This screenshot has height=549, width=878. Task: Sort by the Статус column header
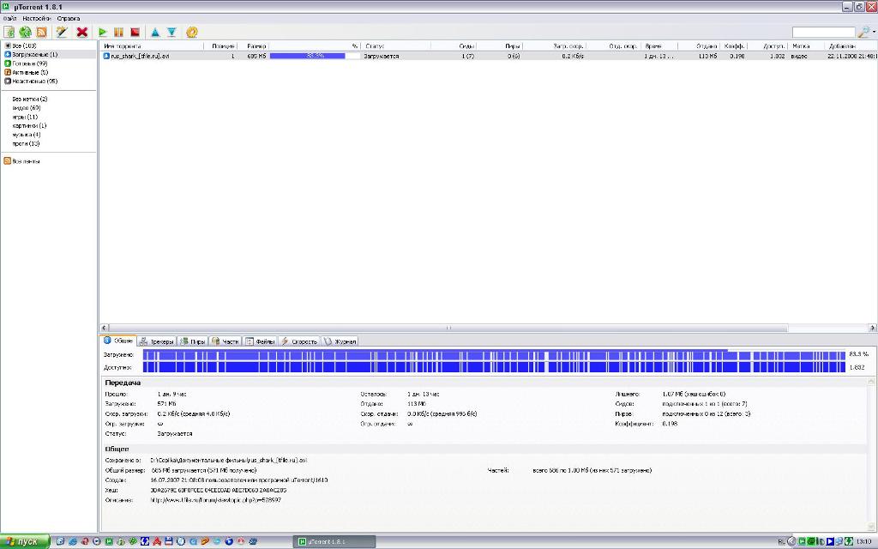pyautogui.click(x=396, y=46)
